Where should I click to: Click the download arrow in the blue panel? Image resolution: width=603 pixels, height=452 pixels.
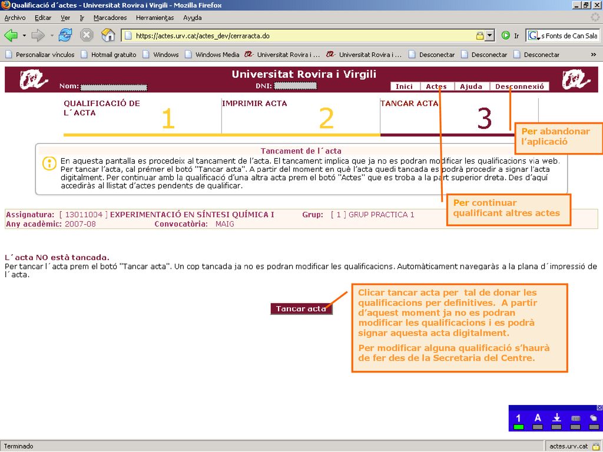(x=556, y=421)
